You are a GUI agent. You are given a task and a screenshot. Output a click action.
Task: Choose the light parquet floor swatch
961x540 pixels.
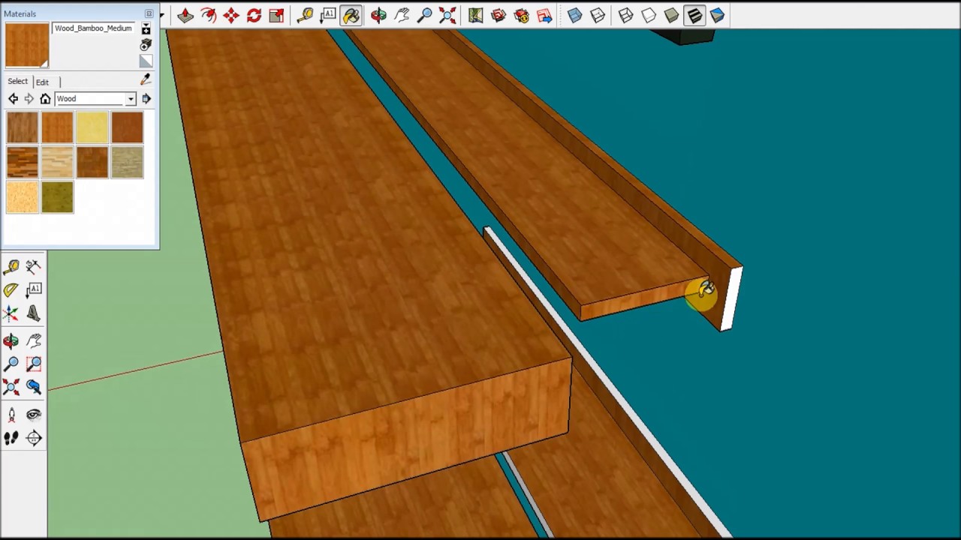point(57,163)
